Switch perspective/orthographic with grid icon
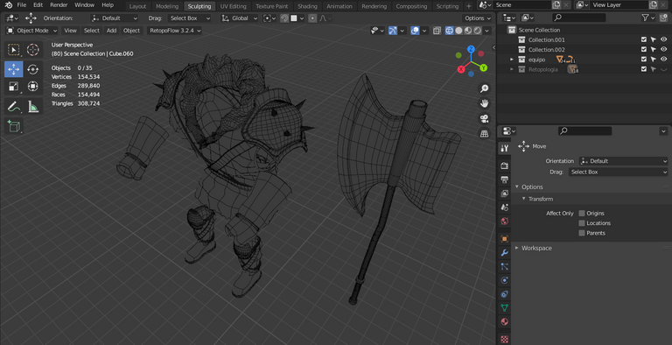Image resolution: width=672 pixels, height=345 pixels. [x=484, y=134]
